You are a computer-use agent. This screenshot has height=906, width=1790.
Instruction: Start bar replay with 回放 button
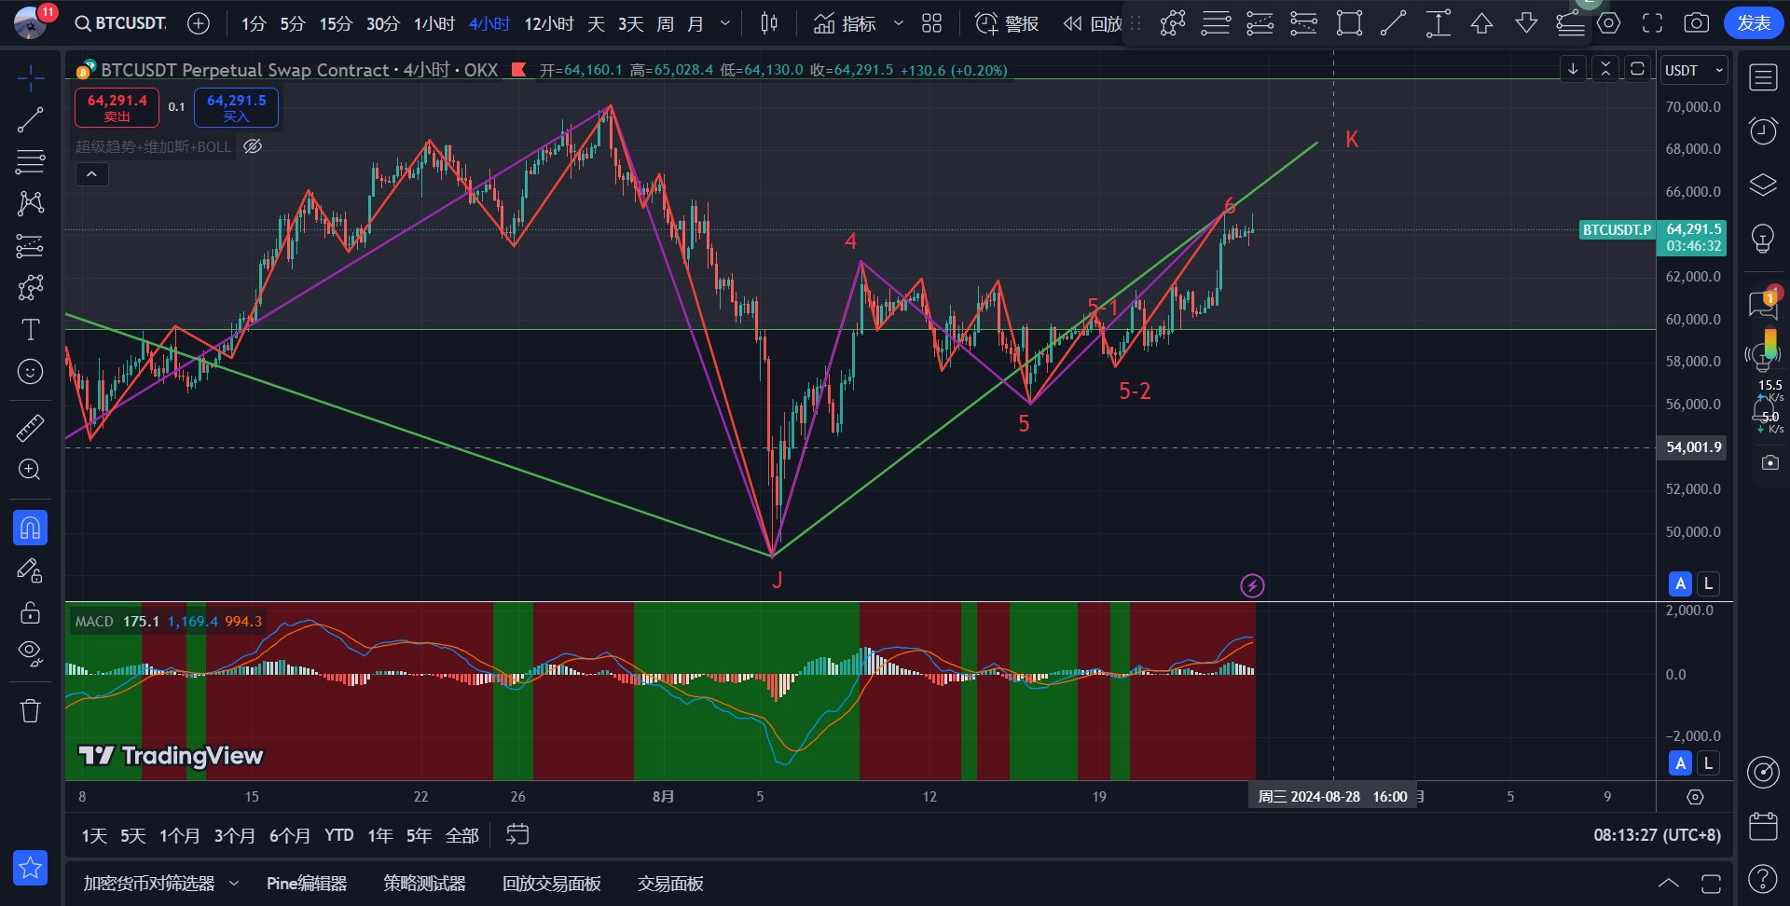coord(1093,23)
